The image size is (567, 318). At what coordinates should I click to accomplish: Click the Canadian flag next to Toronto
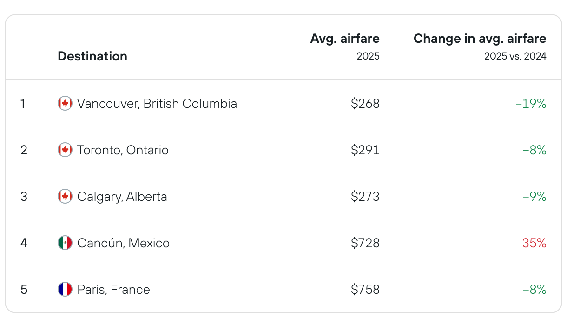(x=65, y=150)
